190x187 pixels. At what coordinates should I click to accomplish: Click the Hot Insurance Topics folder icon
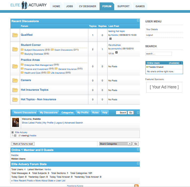point(15,90)
